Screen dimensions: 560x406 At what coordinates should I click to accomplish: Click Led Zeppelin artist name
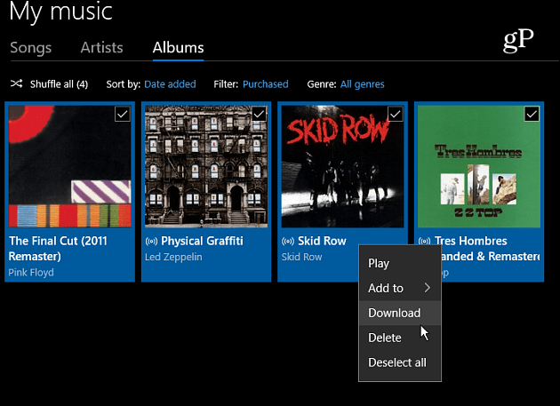pos(173,257)
